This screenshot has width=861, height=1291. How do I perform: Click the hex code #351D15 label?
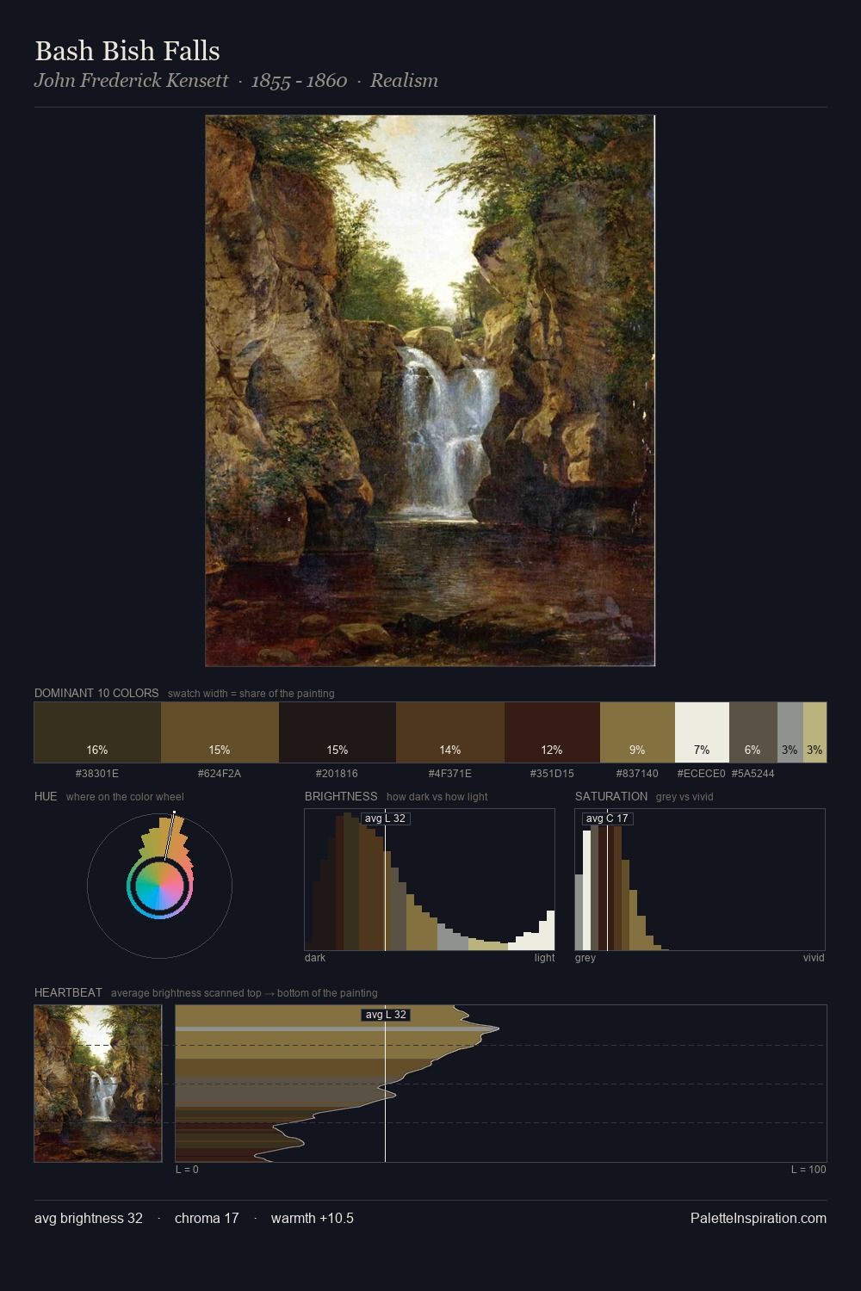[x=552, y=774]
